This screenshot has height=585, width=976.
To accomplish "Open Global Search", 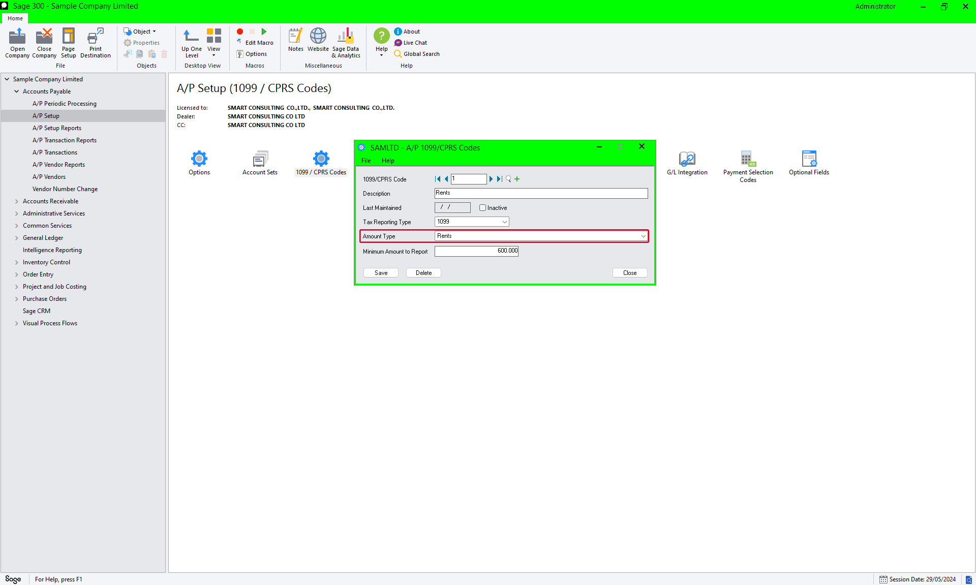I will (417, 54).
